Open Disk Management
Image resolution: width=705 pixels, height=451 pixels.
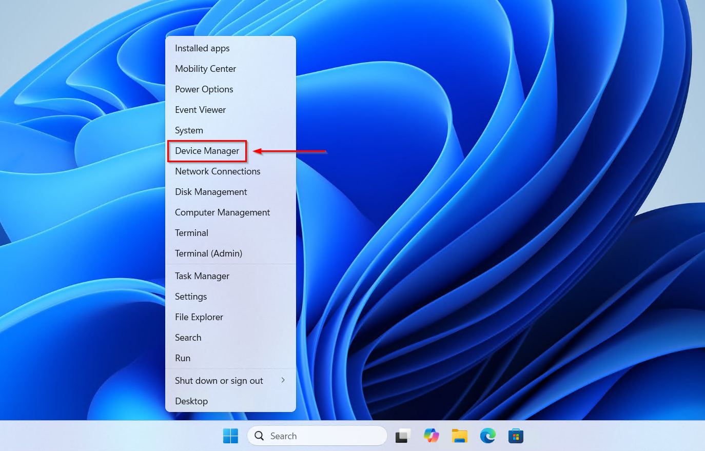tap(211, 191)
